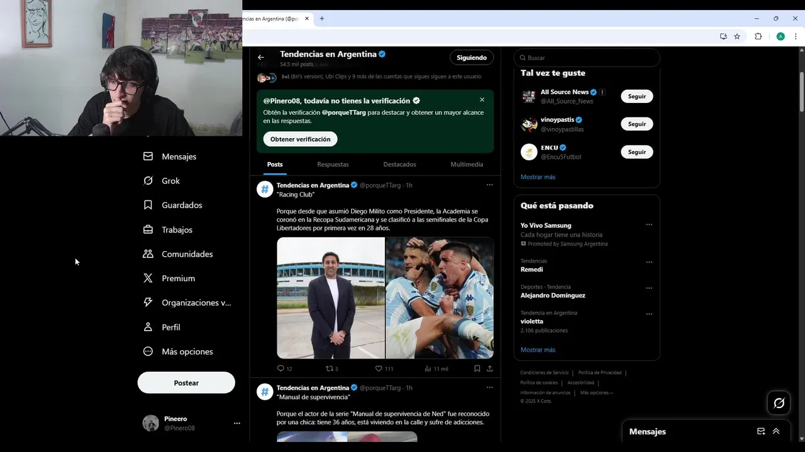Open Chrome extensions puzzle icon

coord(758,36)
